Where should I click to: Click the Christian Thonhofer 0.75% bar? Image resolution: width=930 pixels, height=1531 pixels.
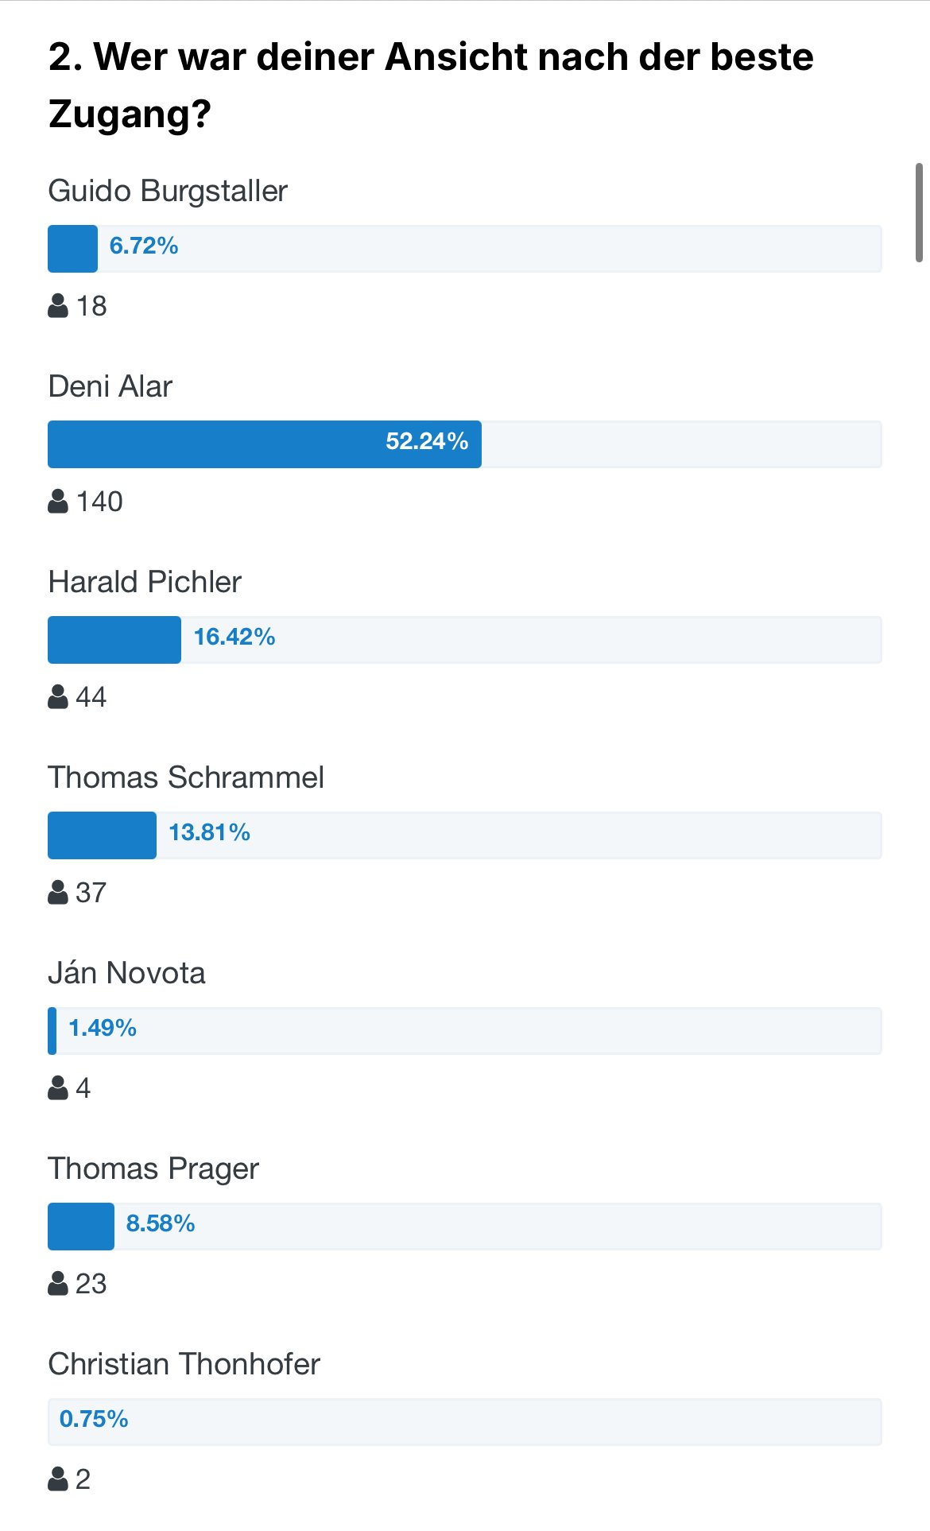click(465, 1422)
